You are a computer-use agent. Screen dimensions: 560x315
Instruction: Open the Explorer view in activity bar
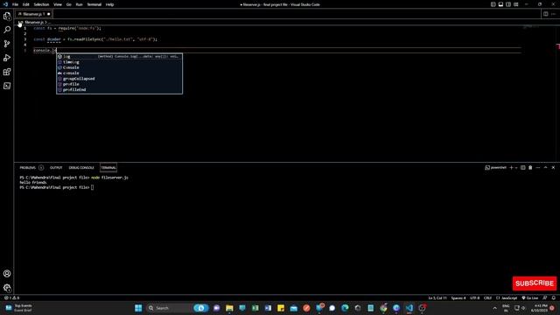click(x=7, y=16)
